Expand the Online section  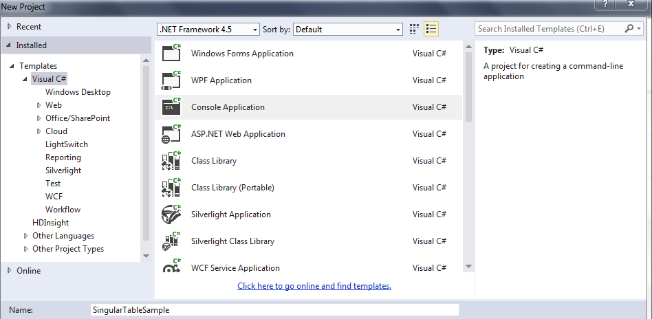(10, 271)
